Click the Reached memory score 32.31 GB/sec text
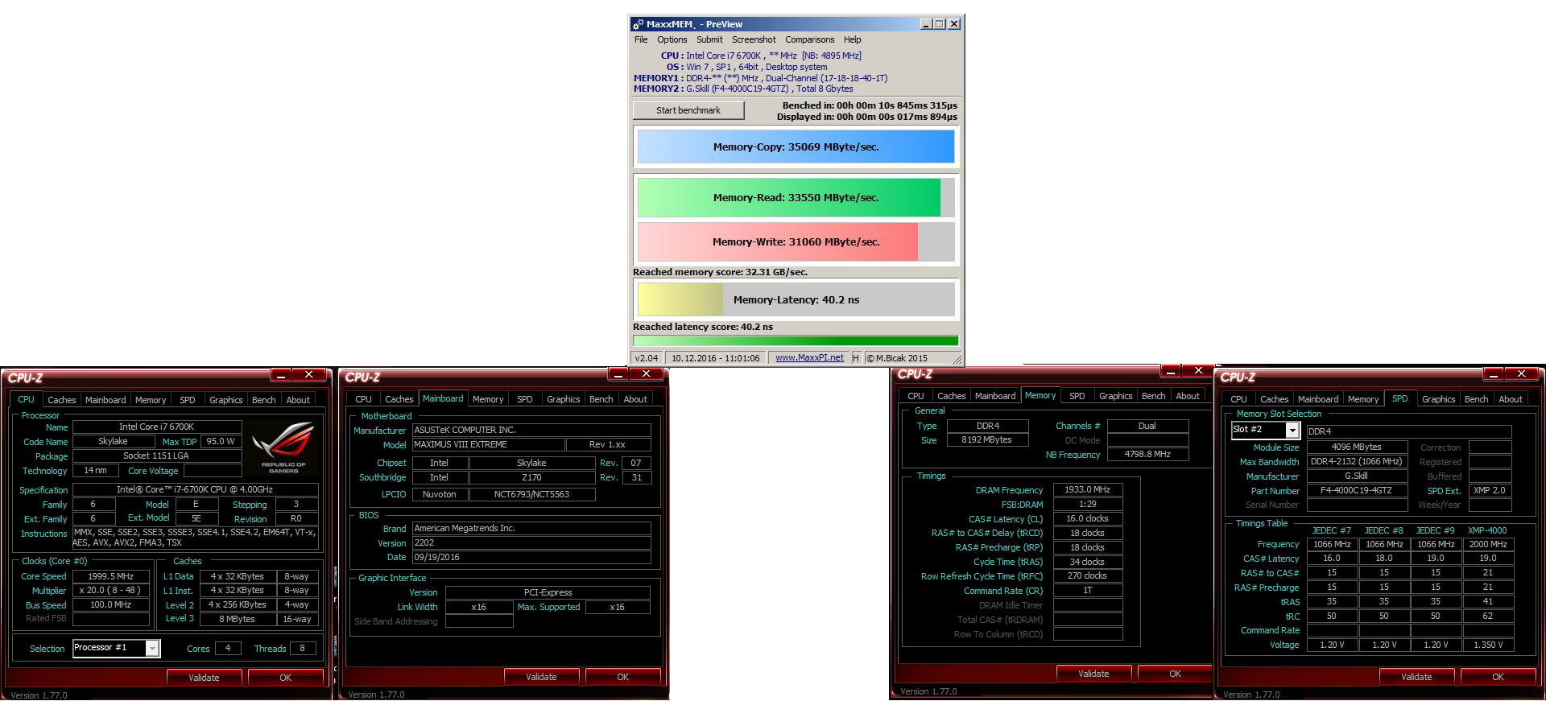The width and height of the screenshot is (1546, 701). (721, 272)
